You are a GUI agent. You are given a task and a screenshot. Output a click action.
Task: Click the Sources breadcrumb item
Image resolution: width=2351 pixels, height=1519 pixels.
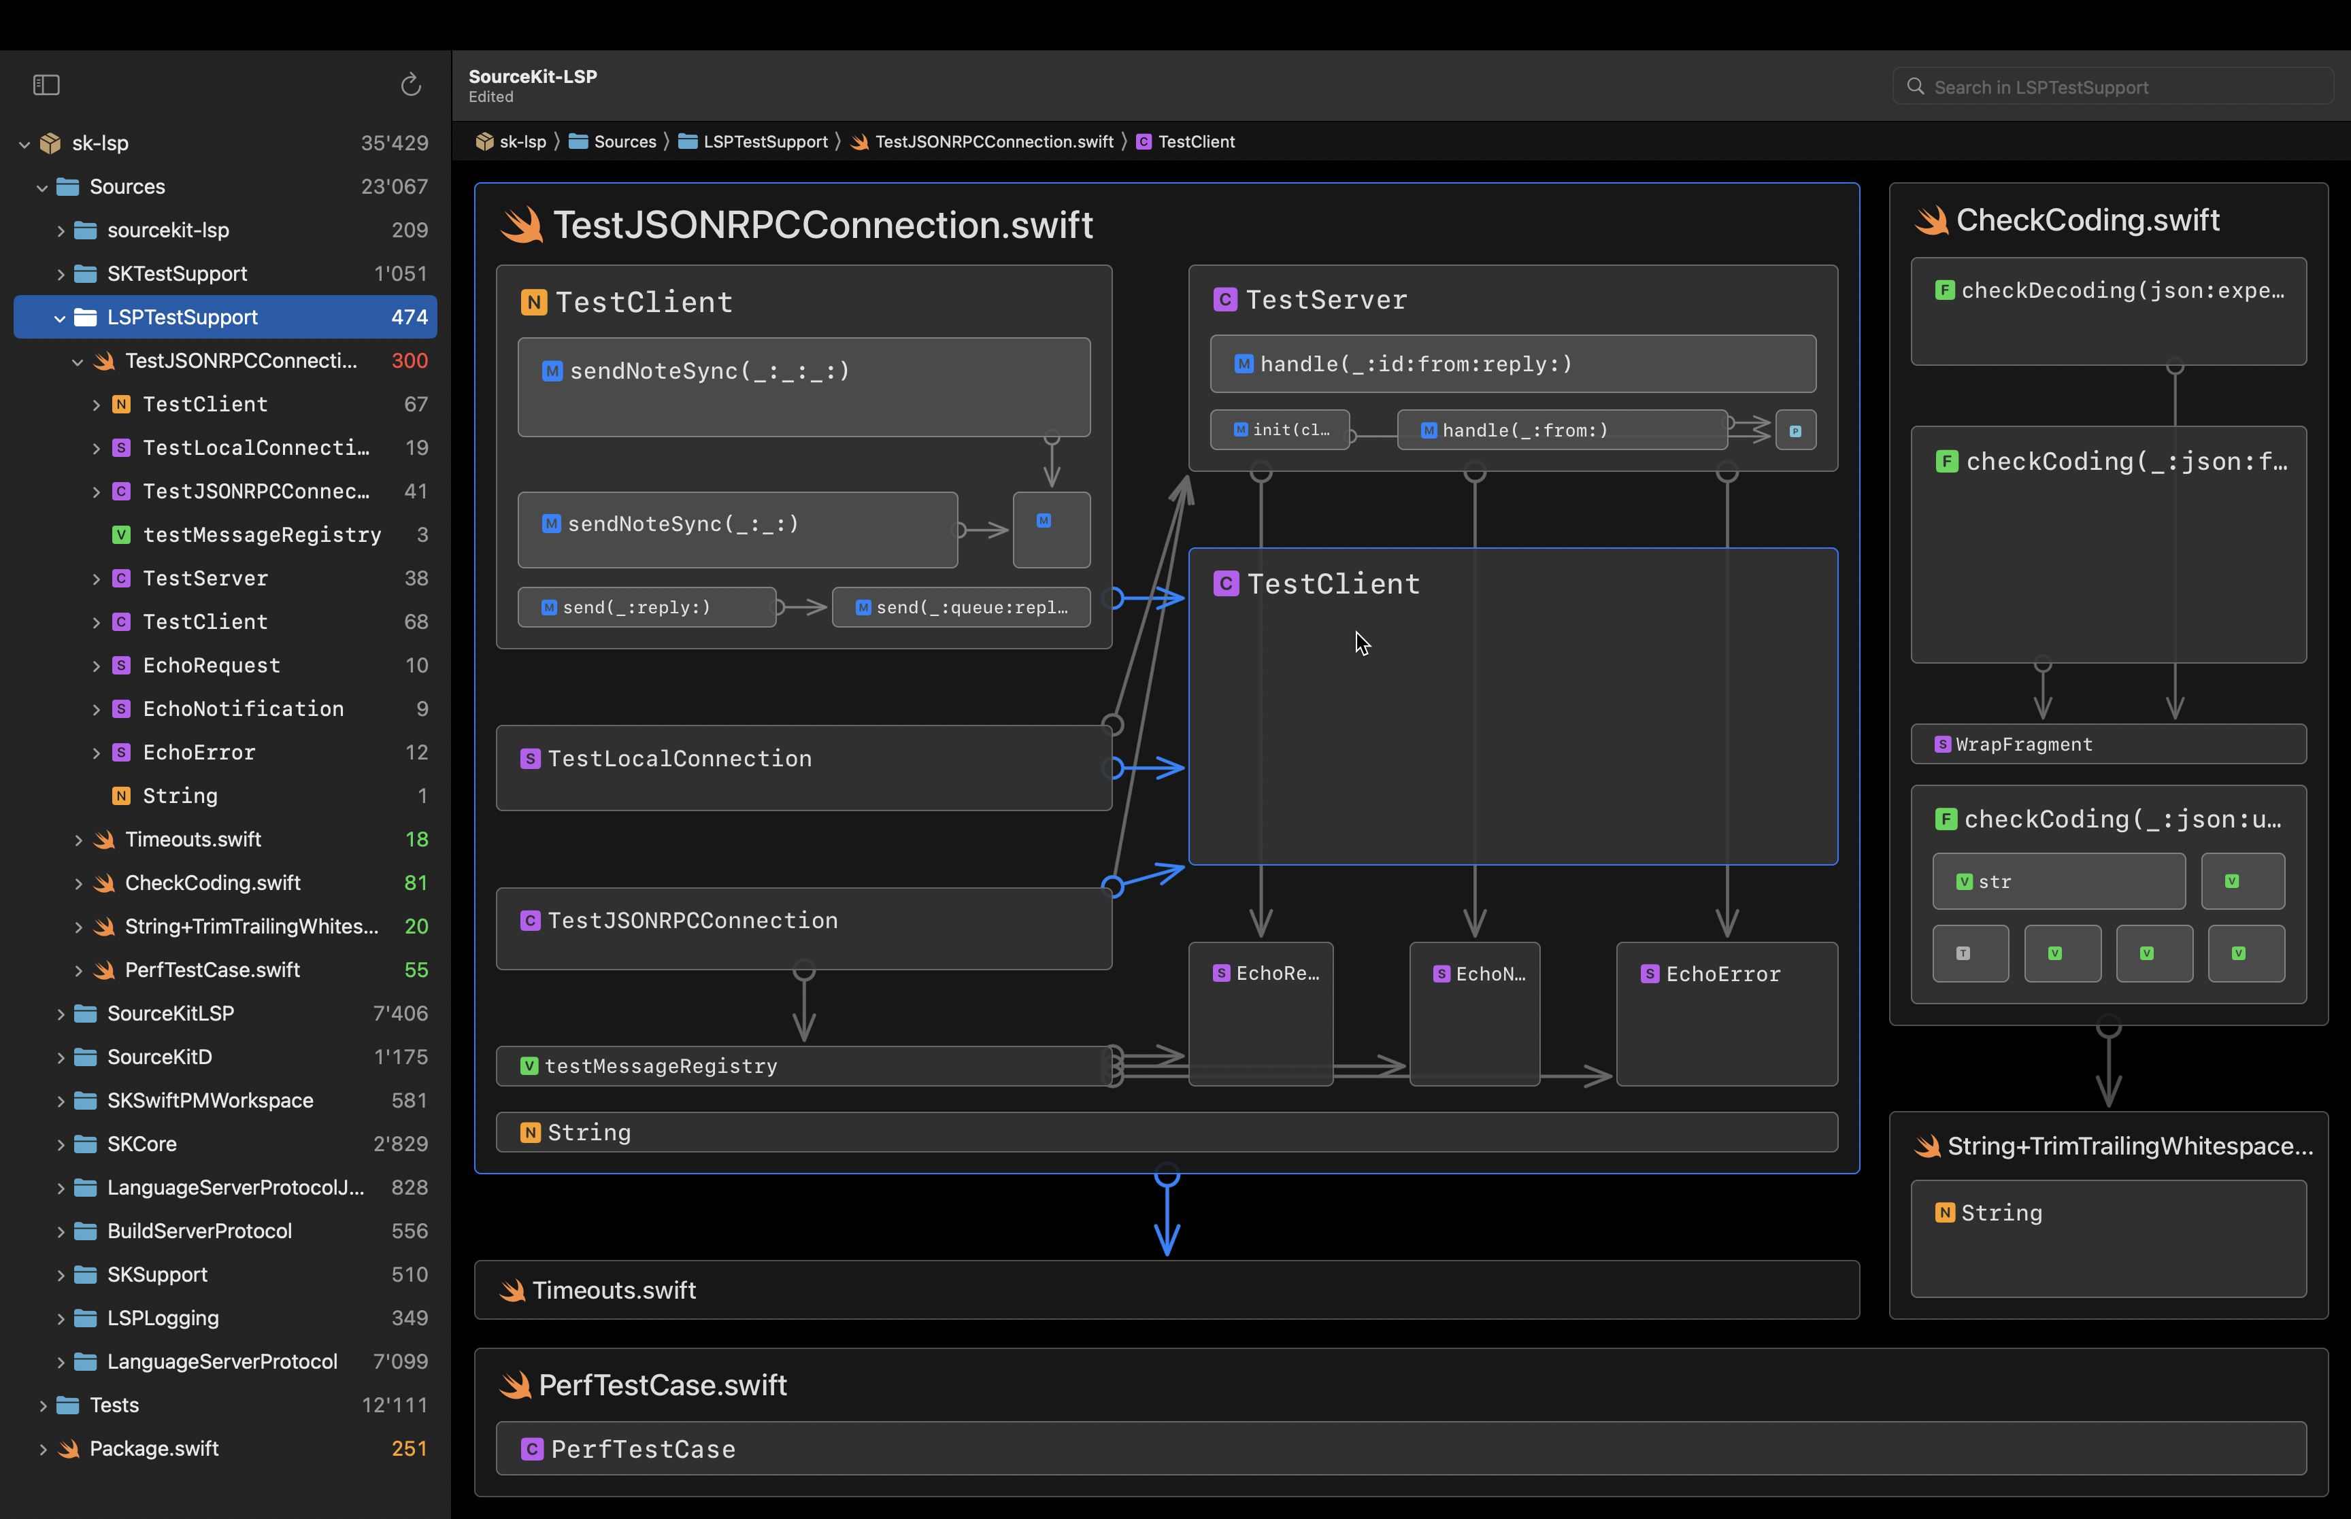tap(613, 142)
